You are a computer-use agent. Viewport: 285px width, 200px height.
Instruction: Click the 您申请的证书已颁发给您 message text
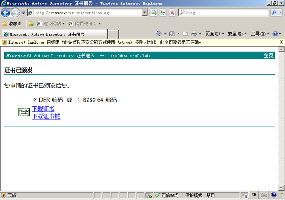click(37, 85)
